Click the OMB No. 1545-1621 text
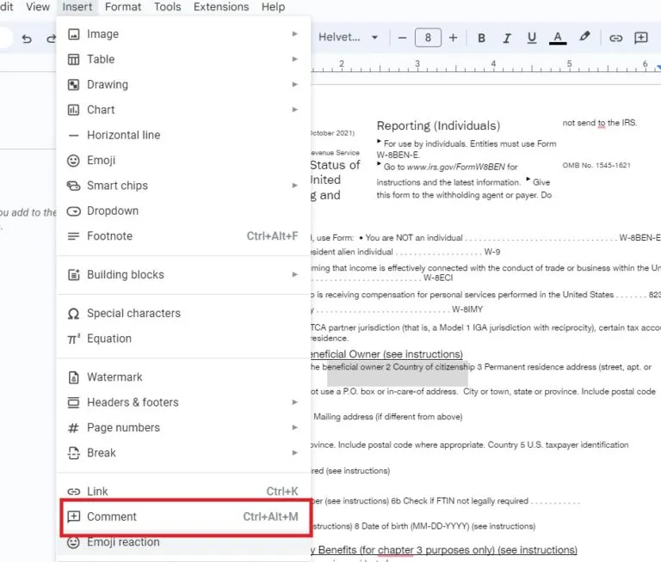 [x=596, y=166]
